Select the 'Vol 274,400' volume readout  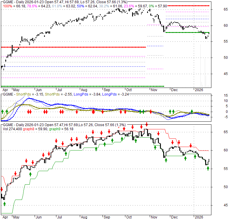[x=12, y=129]
